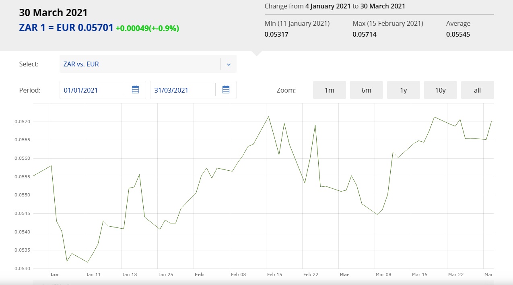Click the ZAR 1 = EUR 0.05701 rate text

point(66,28)
